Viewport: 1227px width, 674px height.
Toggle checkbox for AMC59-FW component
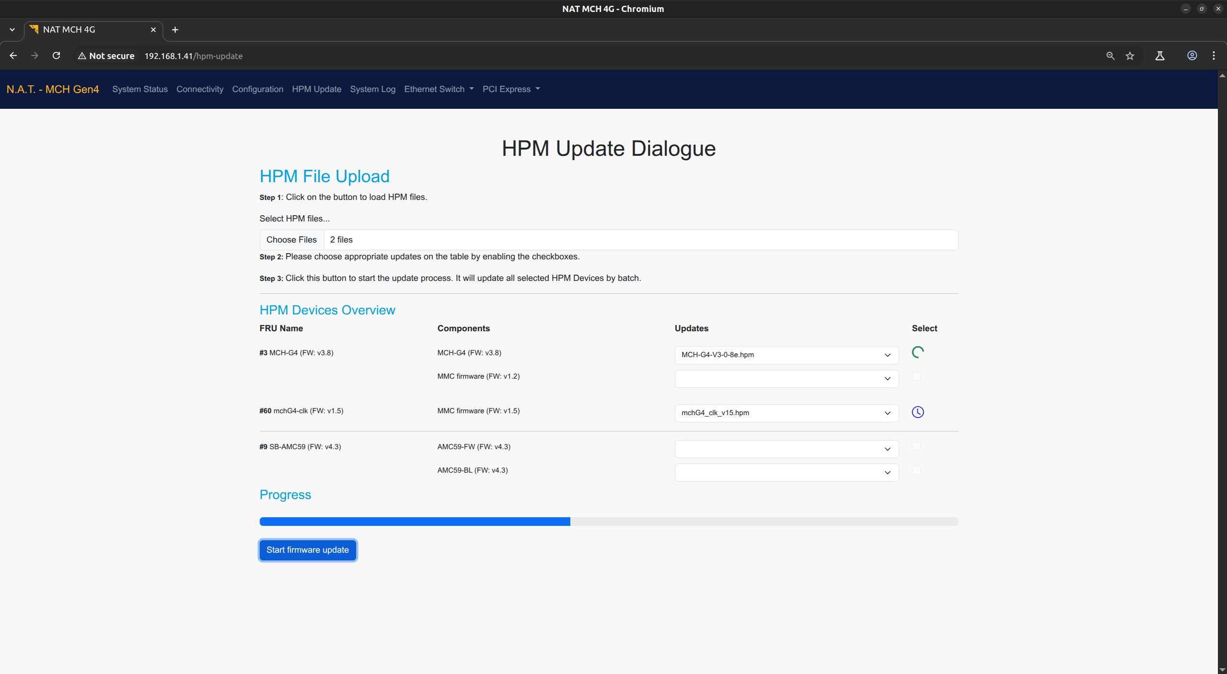916,447
